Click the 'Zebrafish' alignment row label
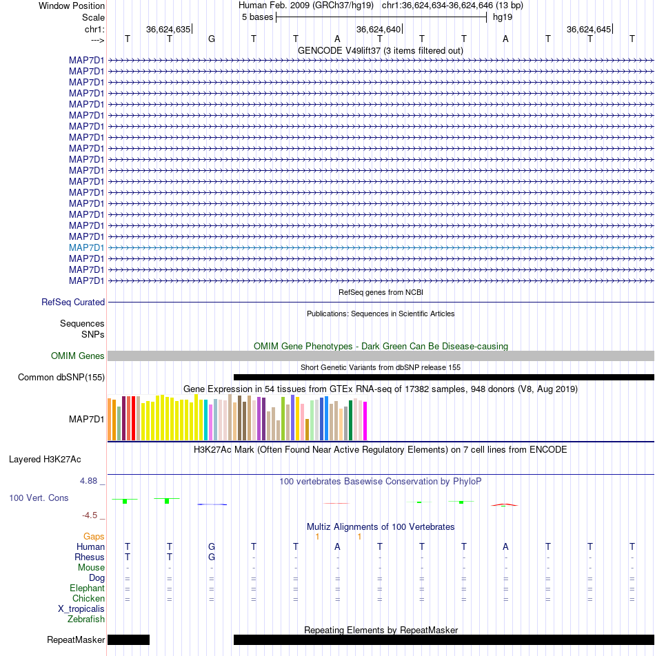Screen dimensions: 655x656 [x=85, y=619]
